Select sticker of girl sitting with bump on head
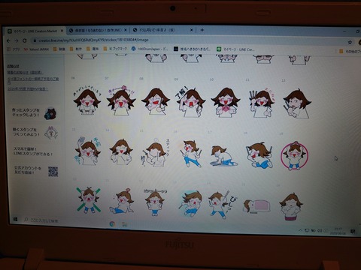The height and width of the screenshot is (270, 361). coord(122,201)
